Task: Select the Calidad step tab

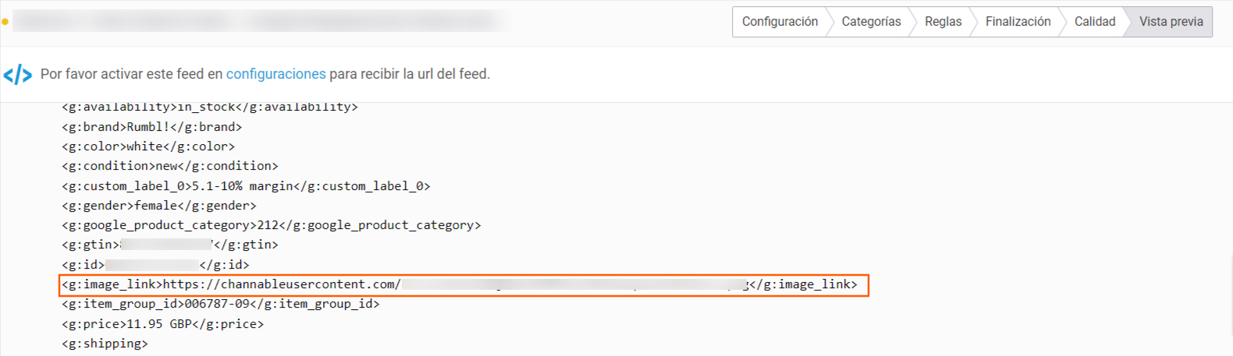Action: [x=1094, y=22]
